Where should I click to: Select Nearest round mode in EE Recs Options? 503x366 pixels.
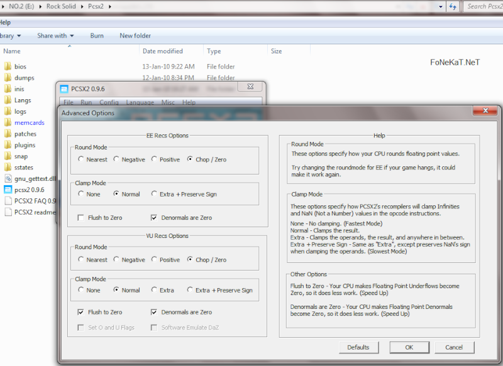(81, 159)
